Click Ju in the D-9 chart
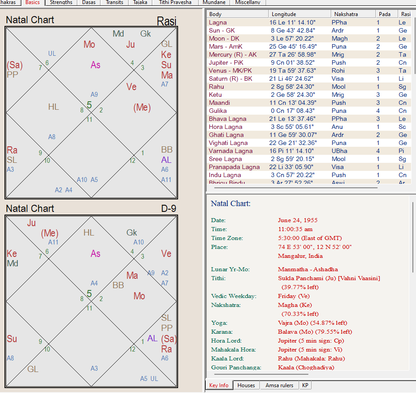Screen dimensions: 416x393 31,223
